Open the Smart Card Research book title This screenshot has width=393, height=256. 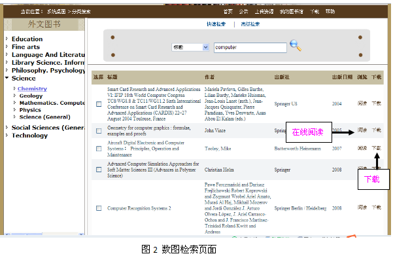(x=154, y=104)
